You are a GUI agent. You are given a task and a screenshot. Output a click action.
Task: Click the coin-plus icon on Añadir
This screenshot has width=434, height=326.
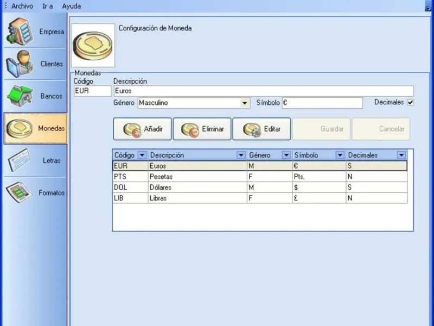132,130
